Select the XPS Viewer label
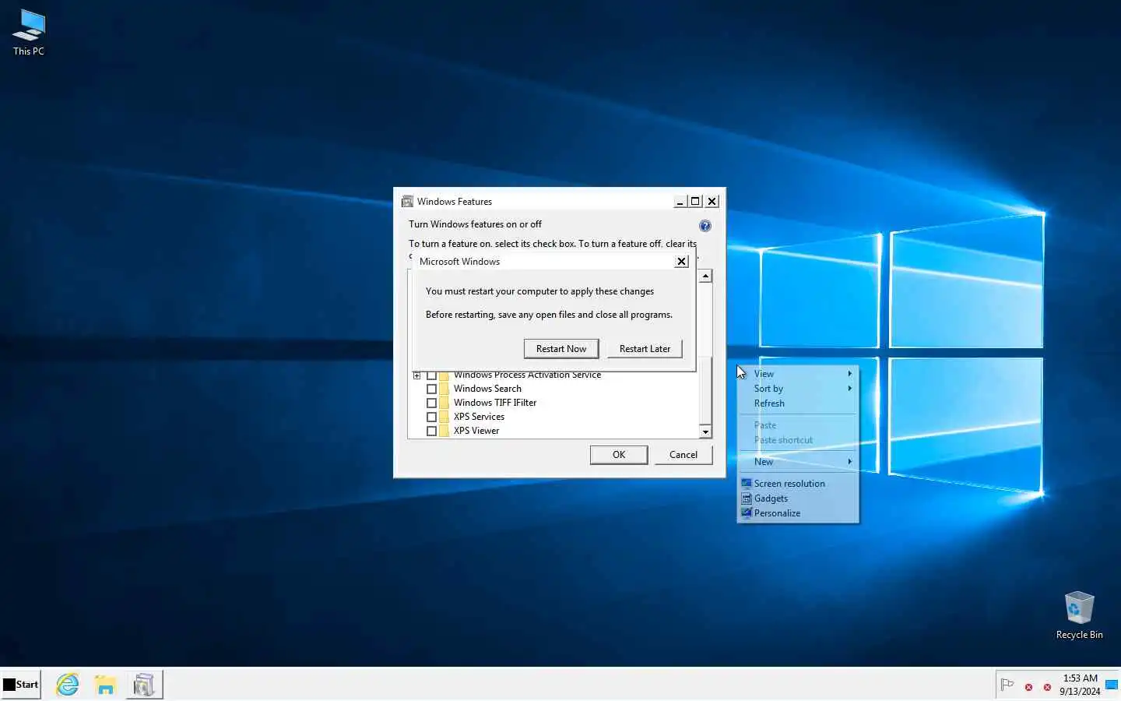This screenshot has height=701, width=1121. click(476, 431)
